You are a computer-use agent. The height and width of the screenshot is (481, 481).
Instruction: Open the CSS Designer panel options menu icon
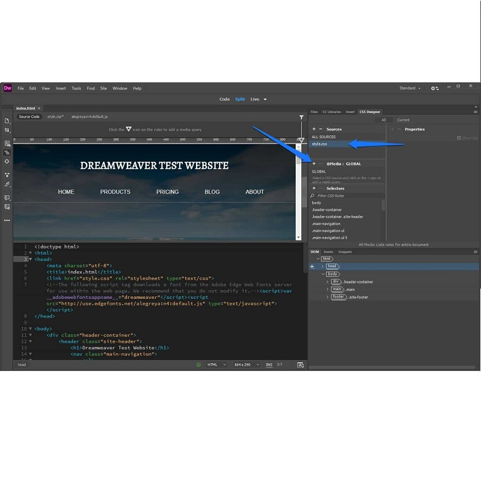(475, 112)
